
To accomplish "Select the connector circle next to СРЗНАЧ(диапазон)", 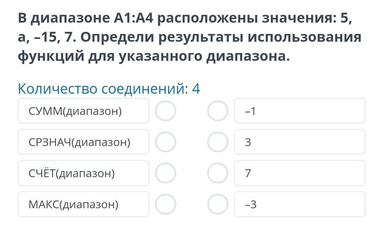I will 165,142.
